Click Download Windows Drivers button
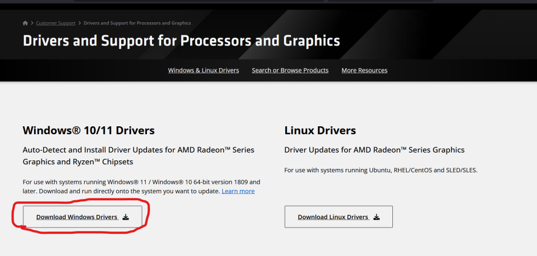Image resolution: width=537 pixels, height=256 pixels. 83,217
